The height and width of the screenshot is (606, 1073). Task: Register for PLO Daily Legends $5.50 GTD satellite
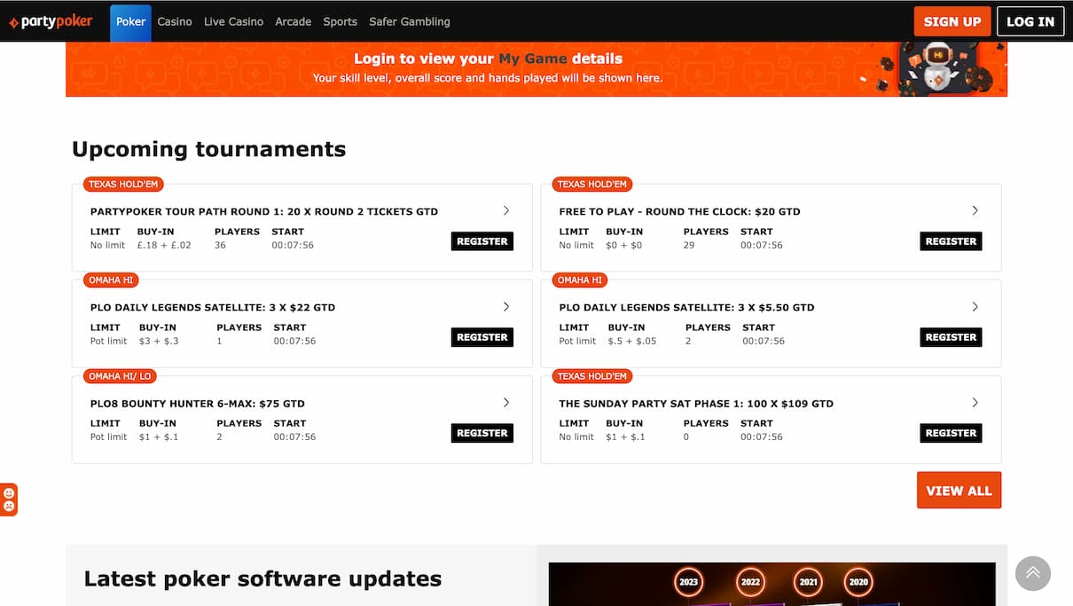(951, 337)
